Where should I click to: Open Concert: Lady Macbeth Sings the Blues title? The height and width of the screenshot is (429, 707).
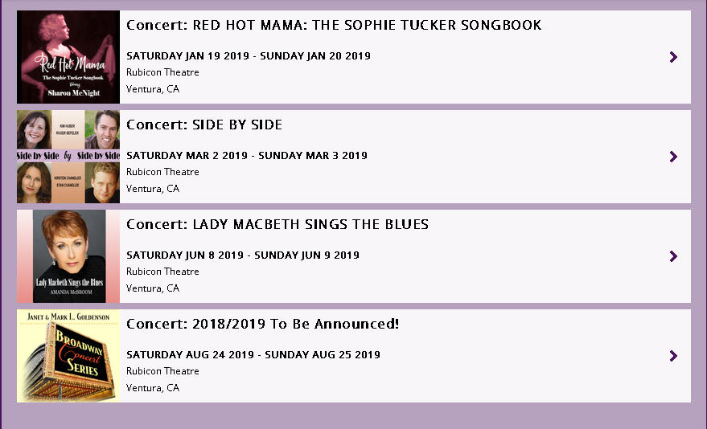pos(277,225)
